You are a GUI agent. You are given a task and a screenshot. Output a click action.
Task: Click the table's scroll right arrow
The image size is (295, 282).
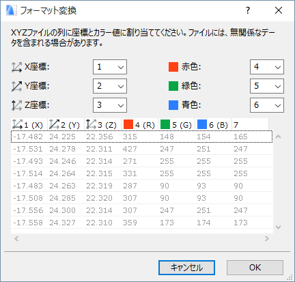coord(267,238)
